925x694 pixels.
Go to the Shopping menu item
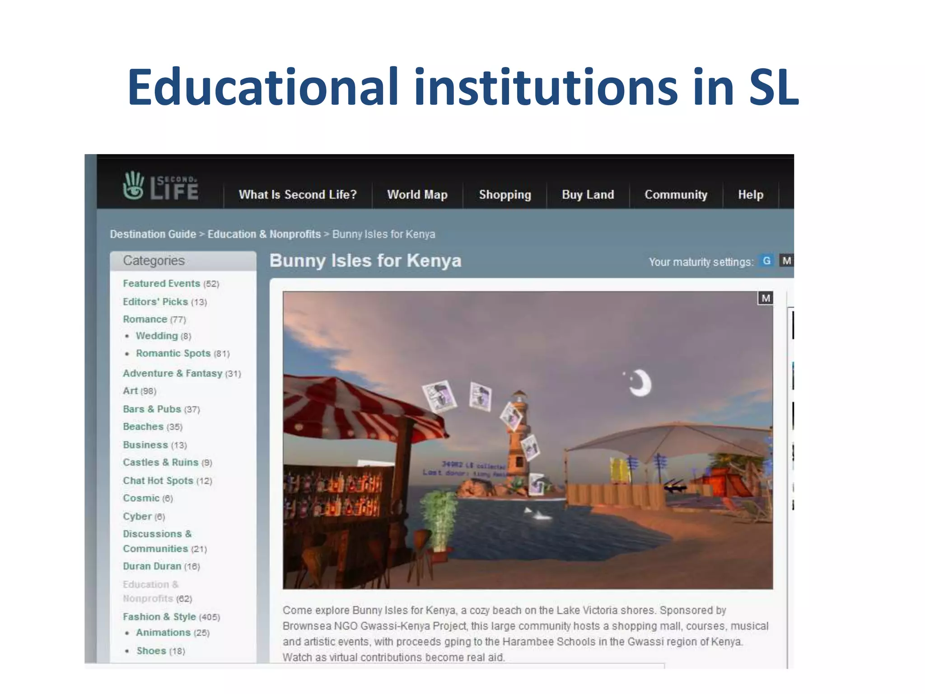(x=505, y=195)
